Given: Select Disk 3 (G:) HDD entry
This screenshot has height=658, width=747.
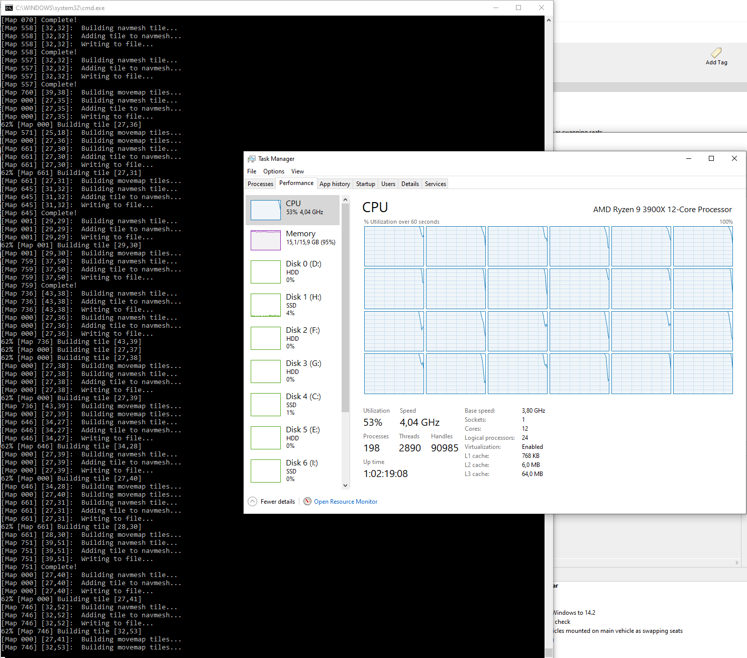Looking at the screenshot, I should pyautogui.click(x=293, y=371).
